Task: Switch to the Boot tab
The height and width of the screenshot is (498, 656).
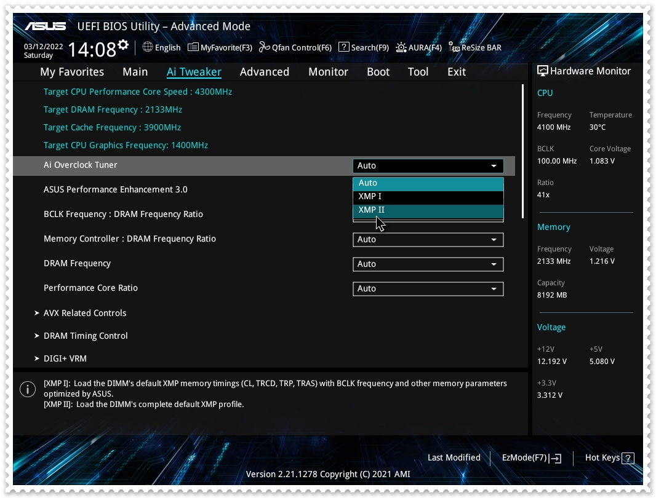Action: point(378,72)
